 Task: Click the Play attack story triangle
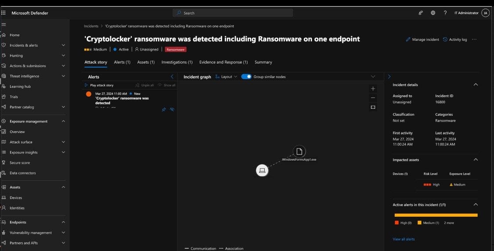[x=86, y=85]
